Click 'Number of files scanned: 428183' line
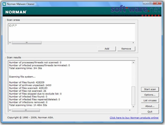This screenshot has width=165, height=125. click(28, 88)
